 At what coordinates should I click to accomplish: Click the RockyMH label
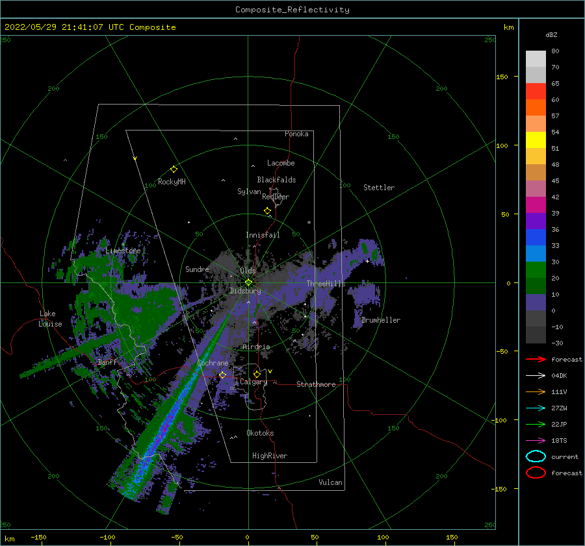tap(172, 182)
